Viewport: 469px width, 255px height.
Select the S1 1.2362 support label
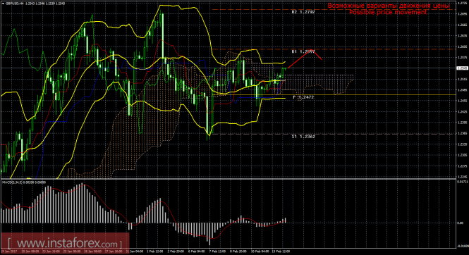pyautogui.click(x=303, y=137)
